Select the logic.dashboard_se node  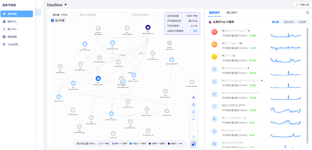click(165, 91)
